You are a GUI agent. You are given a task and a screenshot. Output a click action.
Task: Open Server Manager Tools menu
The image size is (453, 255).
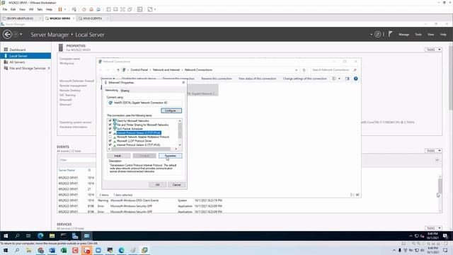pos(418,35)
